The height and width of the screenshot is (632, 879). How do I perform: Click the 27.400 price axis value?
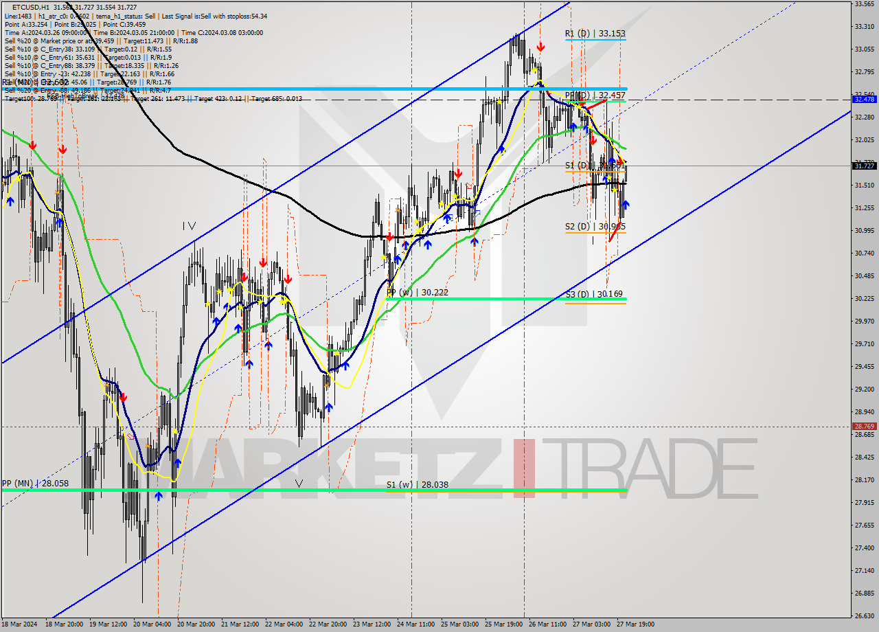pyautogui.click(x=864, y=548)
